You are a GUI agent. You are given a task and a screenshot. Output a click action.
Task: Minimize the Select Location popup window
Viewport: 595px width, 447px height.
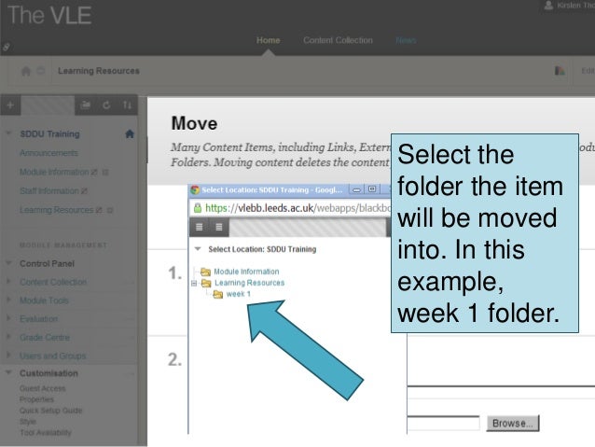(356, 189)
